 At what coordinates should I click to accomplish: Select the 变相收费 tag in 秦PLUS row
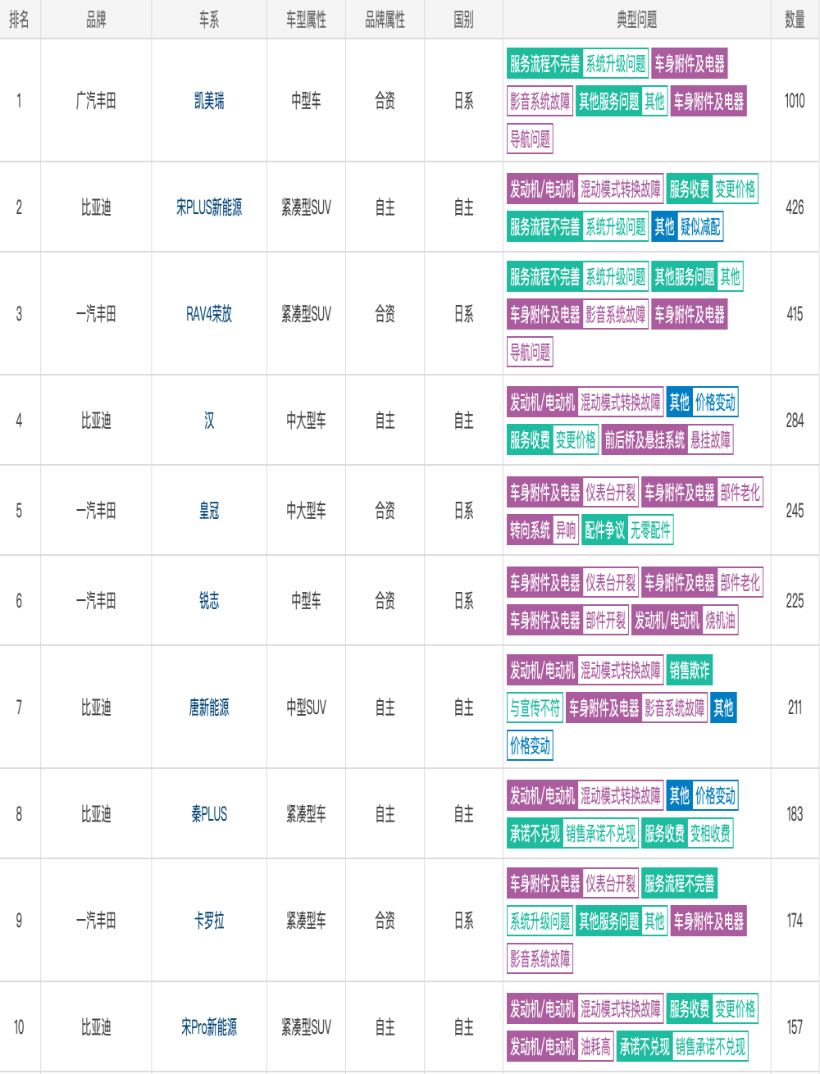point(710,834)
